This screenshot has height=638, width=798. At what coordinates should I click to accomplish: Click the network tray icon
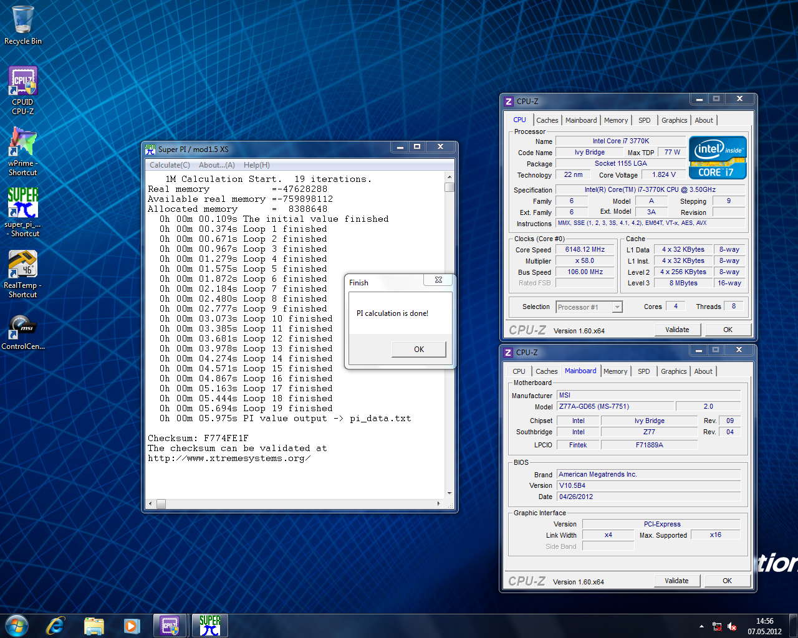click(x=717, y=627)
